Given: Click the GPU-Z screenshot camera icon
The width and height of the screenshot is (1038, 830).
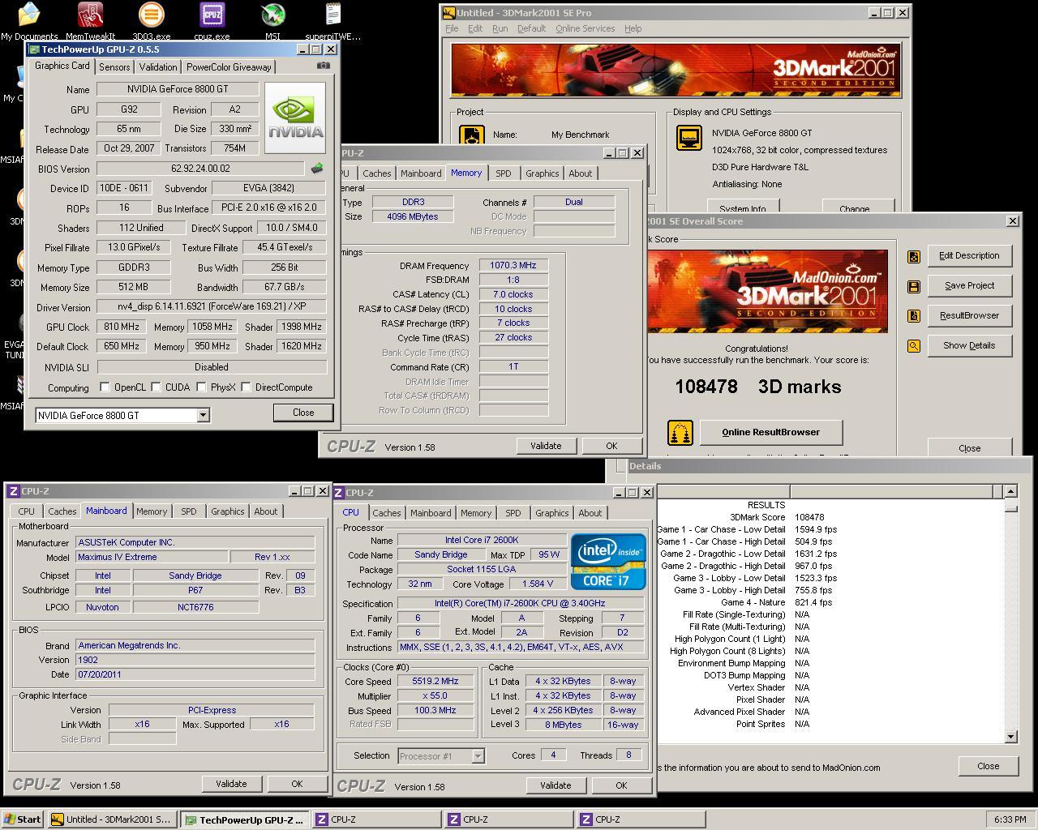Looking at the screenshot, I should click(x=324, y=66).
